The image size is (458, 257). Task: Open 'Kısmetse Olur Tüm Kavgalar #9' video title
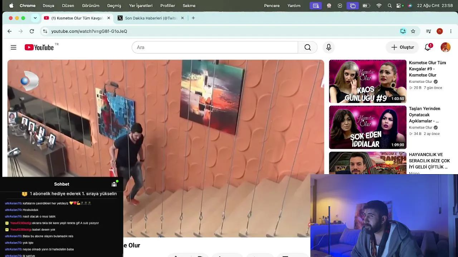(x=427, y=69)
